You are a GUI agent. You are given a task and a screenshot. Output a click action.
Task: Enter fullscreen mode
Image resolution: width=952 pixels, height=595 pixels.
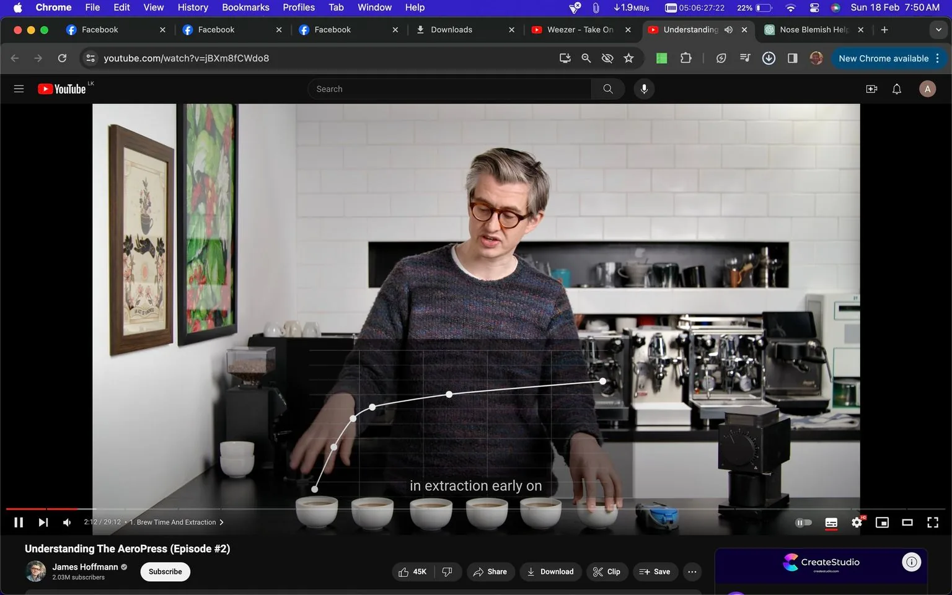[933, 522]
